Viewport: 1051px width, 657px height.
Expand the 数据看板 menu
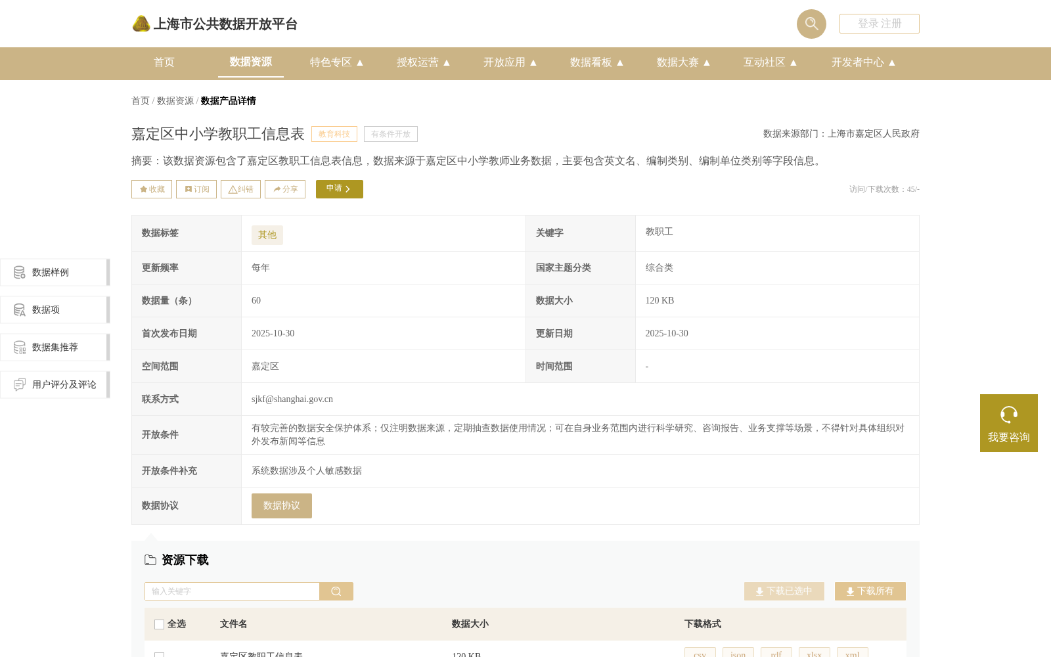[597, 62]
